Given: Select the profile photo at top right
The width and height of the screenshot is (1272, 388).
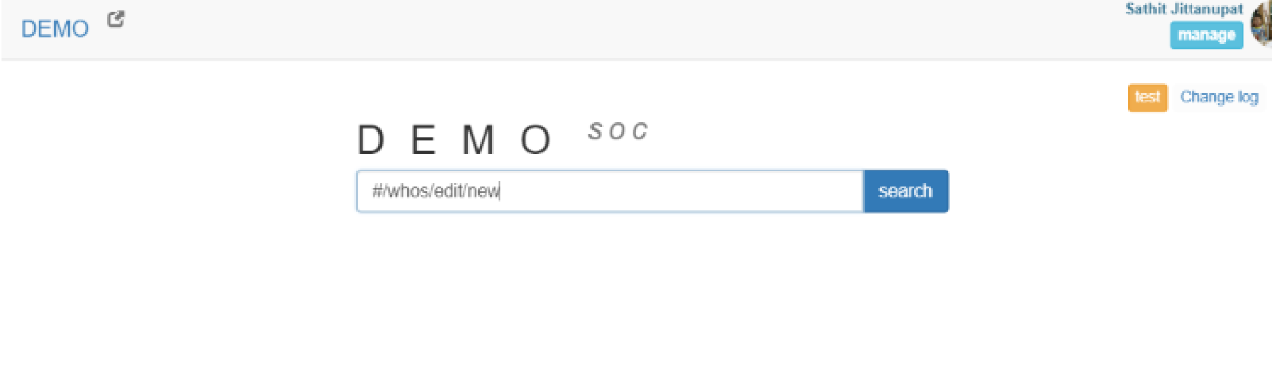Looking at the screenshot, I should [x=1261, y=24].
